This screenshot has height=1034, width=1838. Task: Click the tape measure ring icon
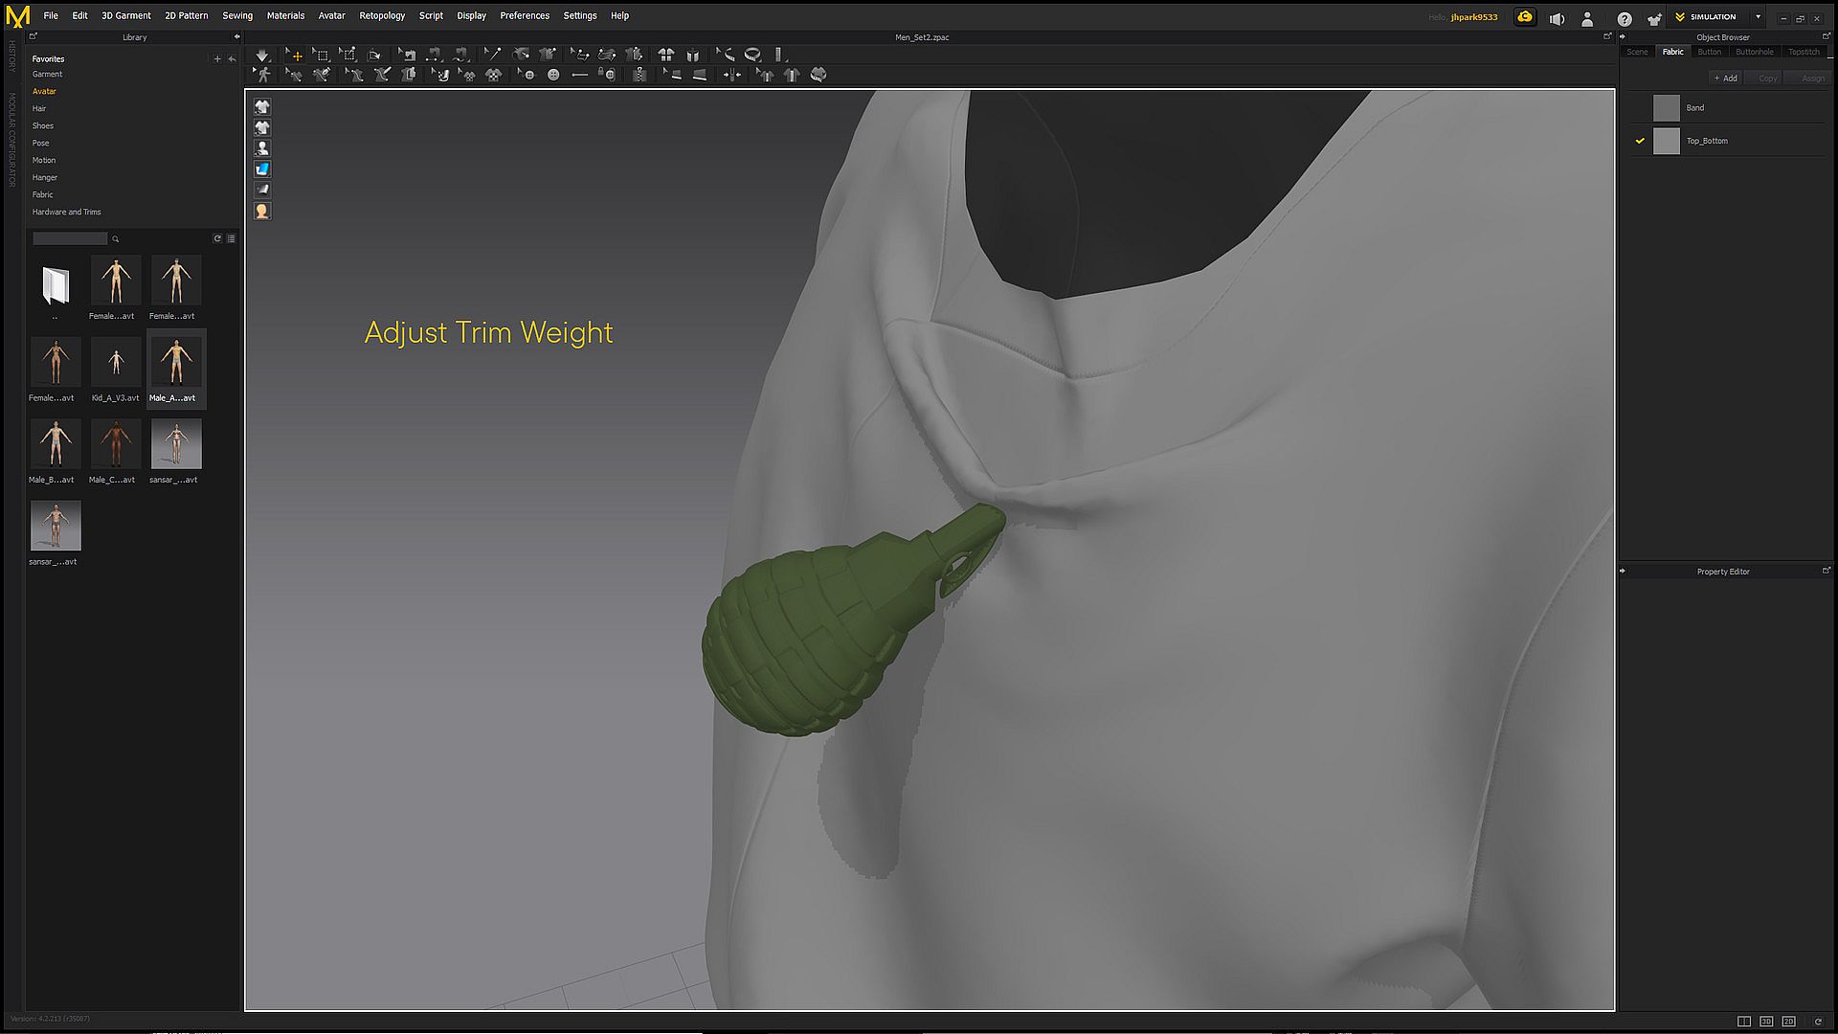[752, 55]
